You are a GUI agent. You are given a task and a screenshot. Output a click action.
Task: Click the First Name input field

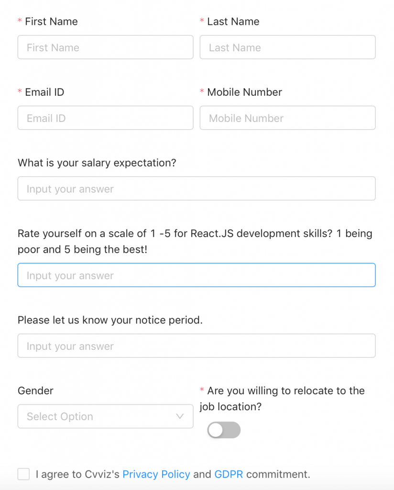click(105, 47)
